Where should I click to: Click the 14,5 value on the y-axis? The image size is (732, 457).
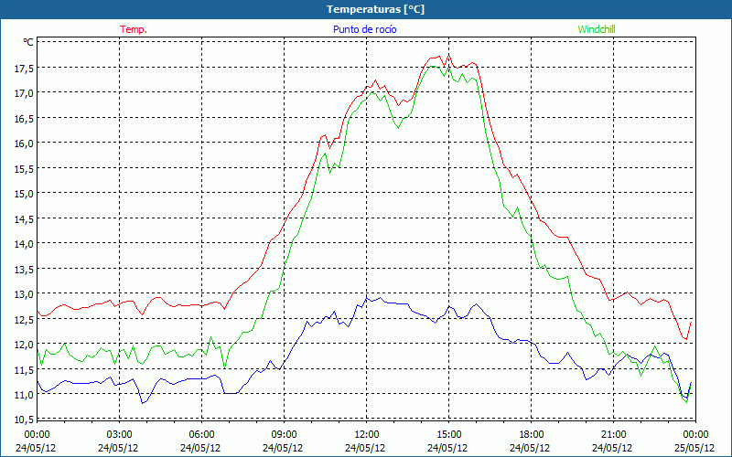coord(24,218)
